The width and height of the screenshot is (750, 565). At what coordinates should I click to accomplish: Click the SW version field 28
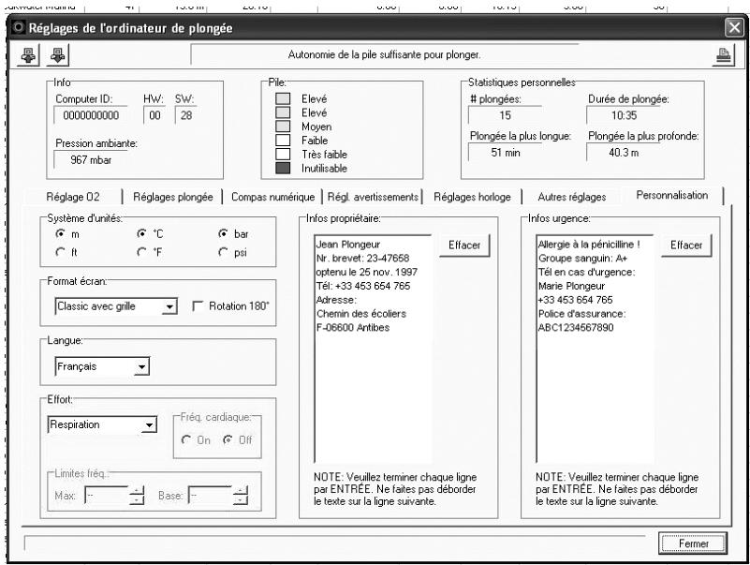[186, 115]
